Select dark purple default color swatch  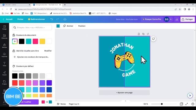(x=49, y=83)
